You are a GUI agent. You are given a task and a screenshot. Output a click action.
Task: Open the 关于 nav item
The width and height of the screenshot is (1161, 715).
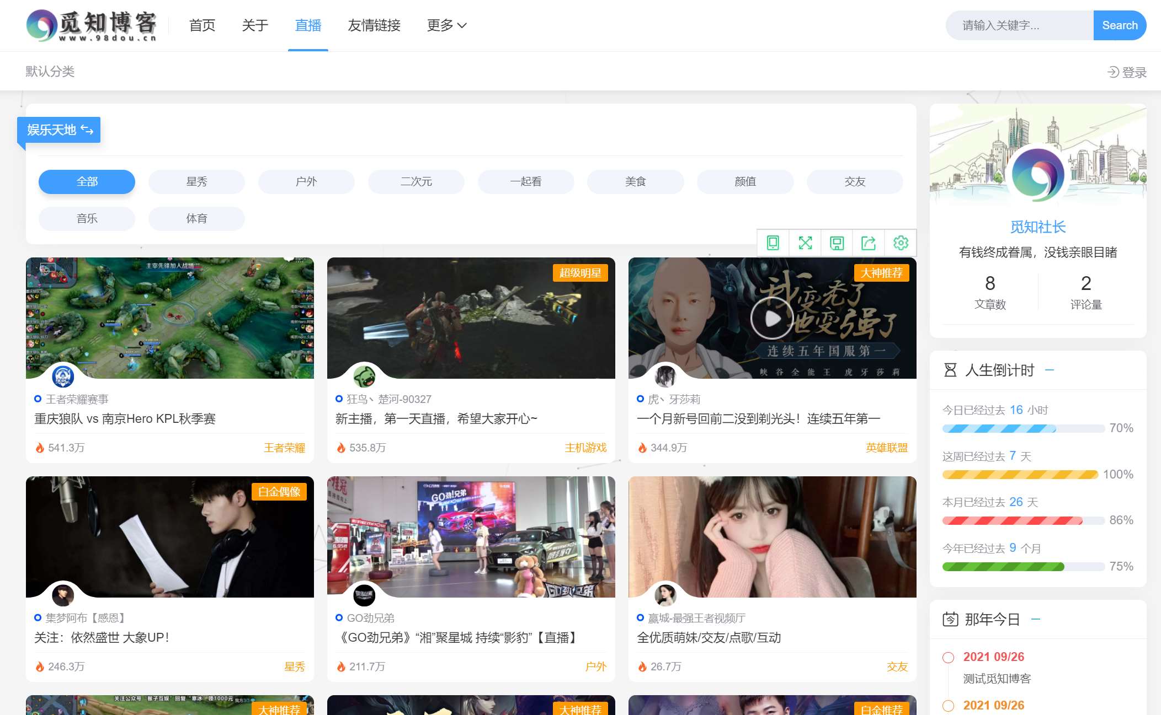255,25
